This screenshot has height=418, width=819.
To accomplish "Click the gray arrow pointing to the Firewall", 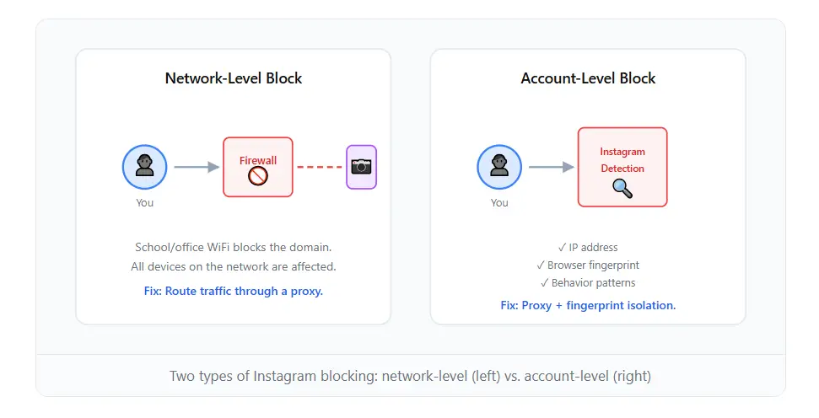I will [x=197, y=167].
